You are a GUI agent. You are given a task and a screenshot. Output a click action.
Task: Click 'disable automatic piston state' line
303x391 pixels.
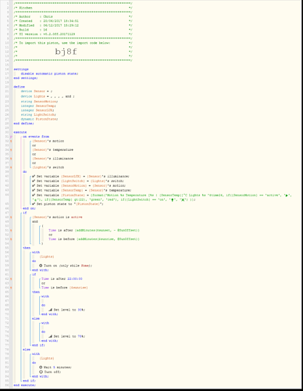(x=49, y=74)
